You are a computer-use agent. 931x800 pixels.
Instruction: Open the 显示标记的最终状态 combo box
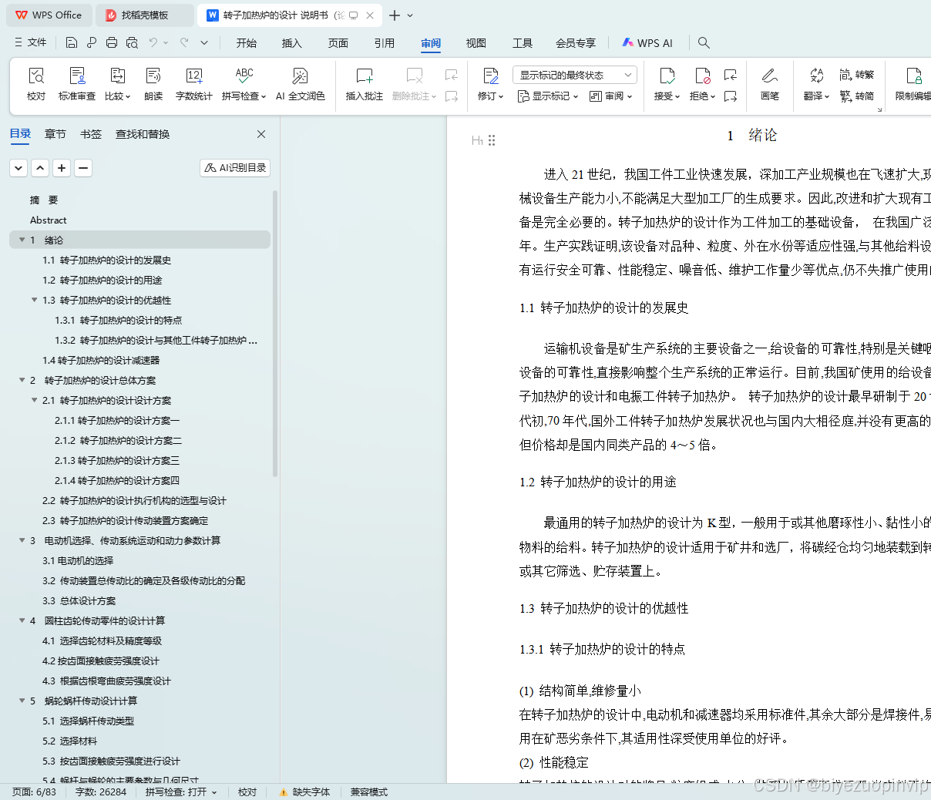(574, 75)
